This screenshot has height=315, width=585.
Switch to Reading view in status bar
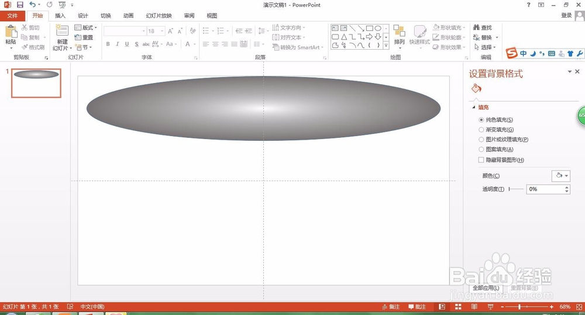[x=474, y=307]
